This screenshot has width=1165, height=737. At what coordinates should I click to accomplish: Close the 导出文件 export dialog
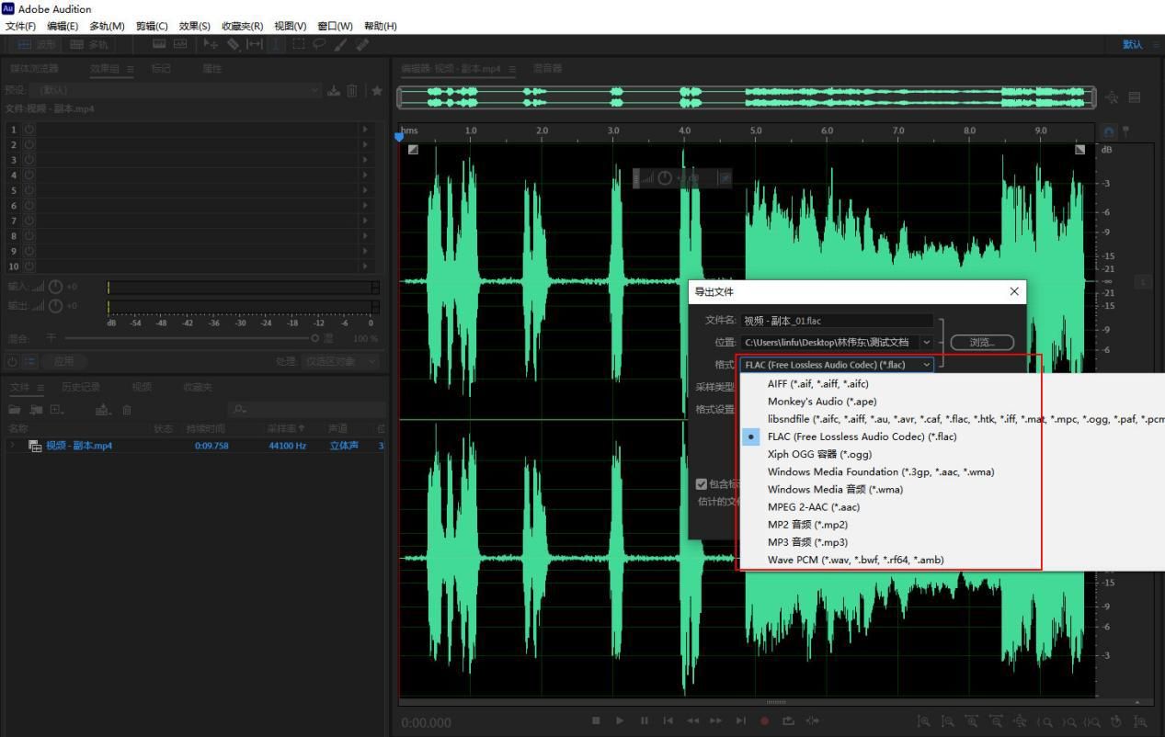coord(1014,291)
